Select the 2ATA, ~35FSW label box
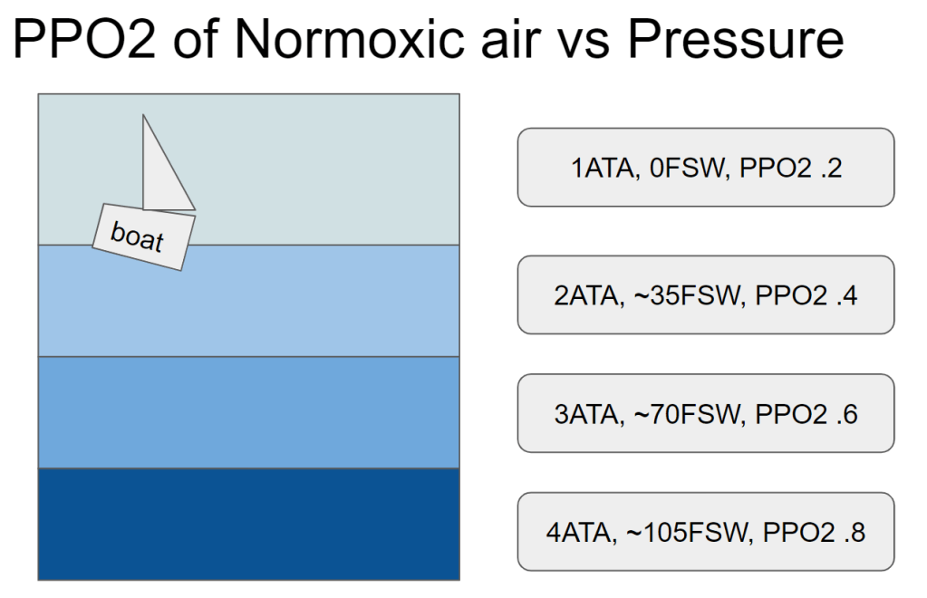This screenshot has height=598, width=927. 705,295
